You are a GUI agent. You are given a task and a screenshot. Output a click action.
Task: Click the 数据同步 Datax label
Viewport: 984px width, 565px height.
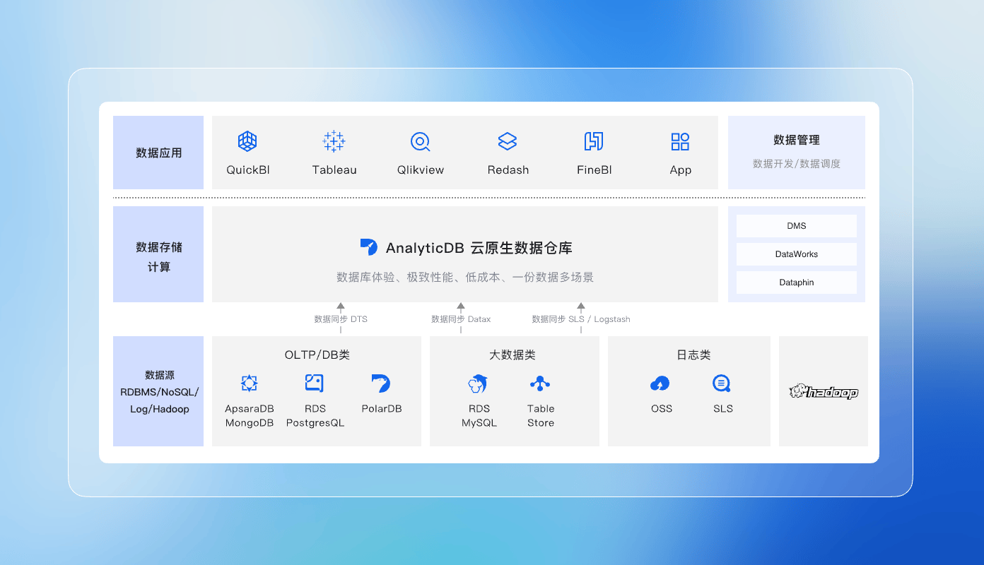point(461,319)
